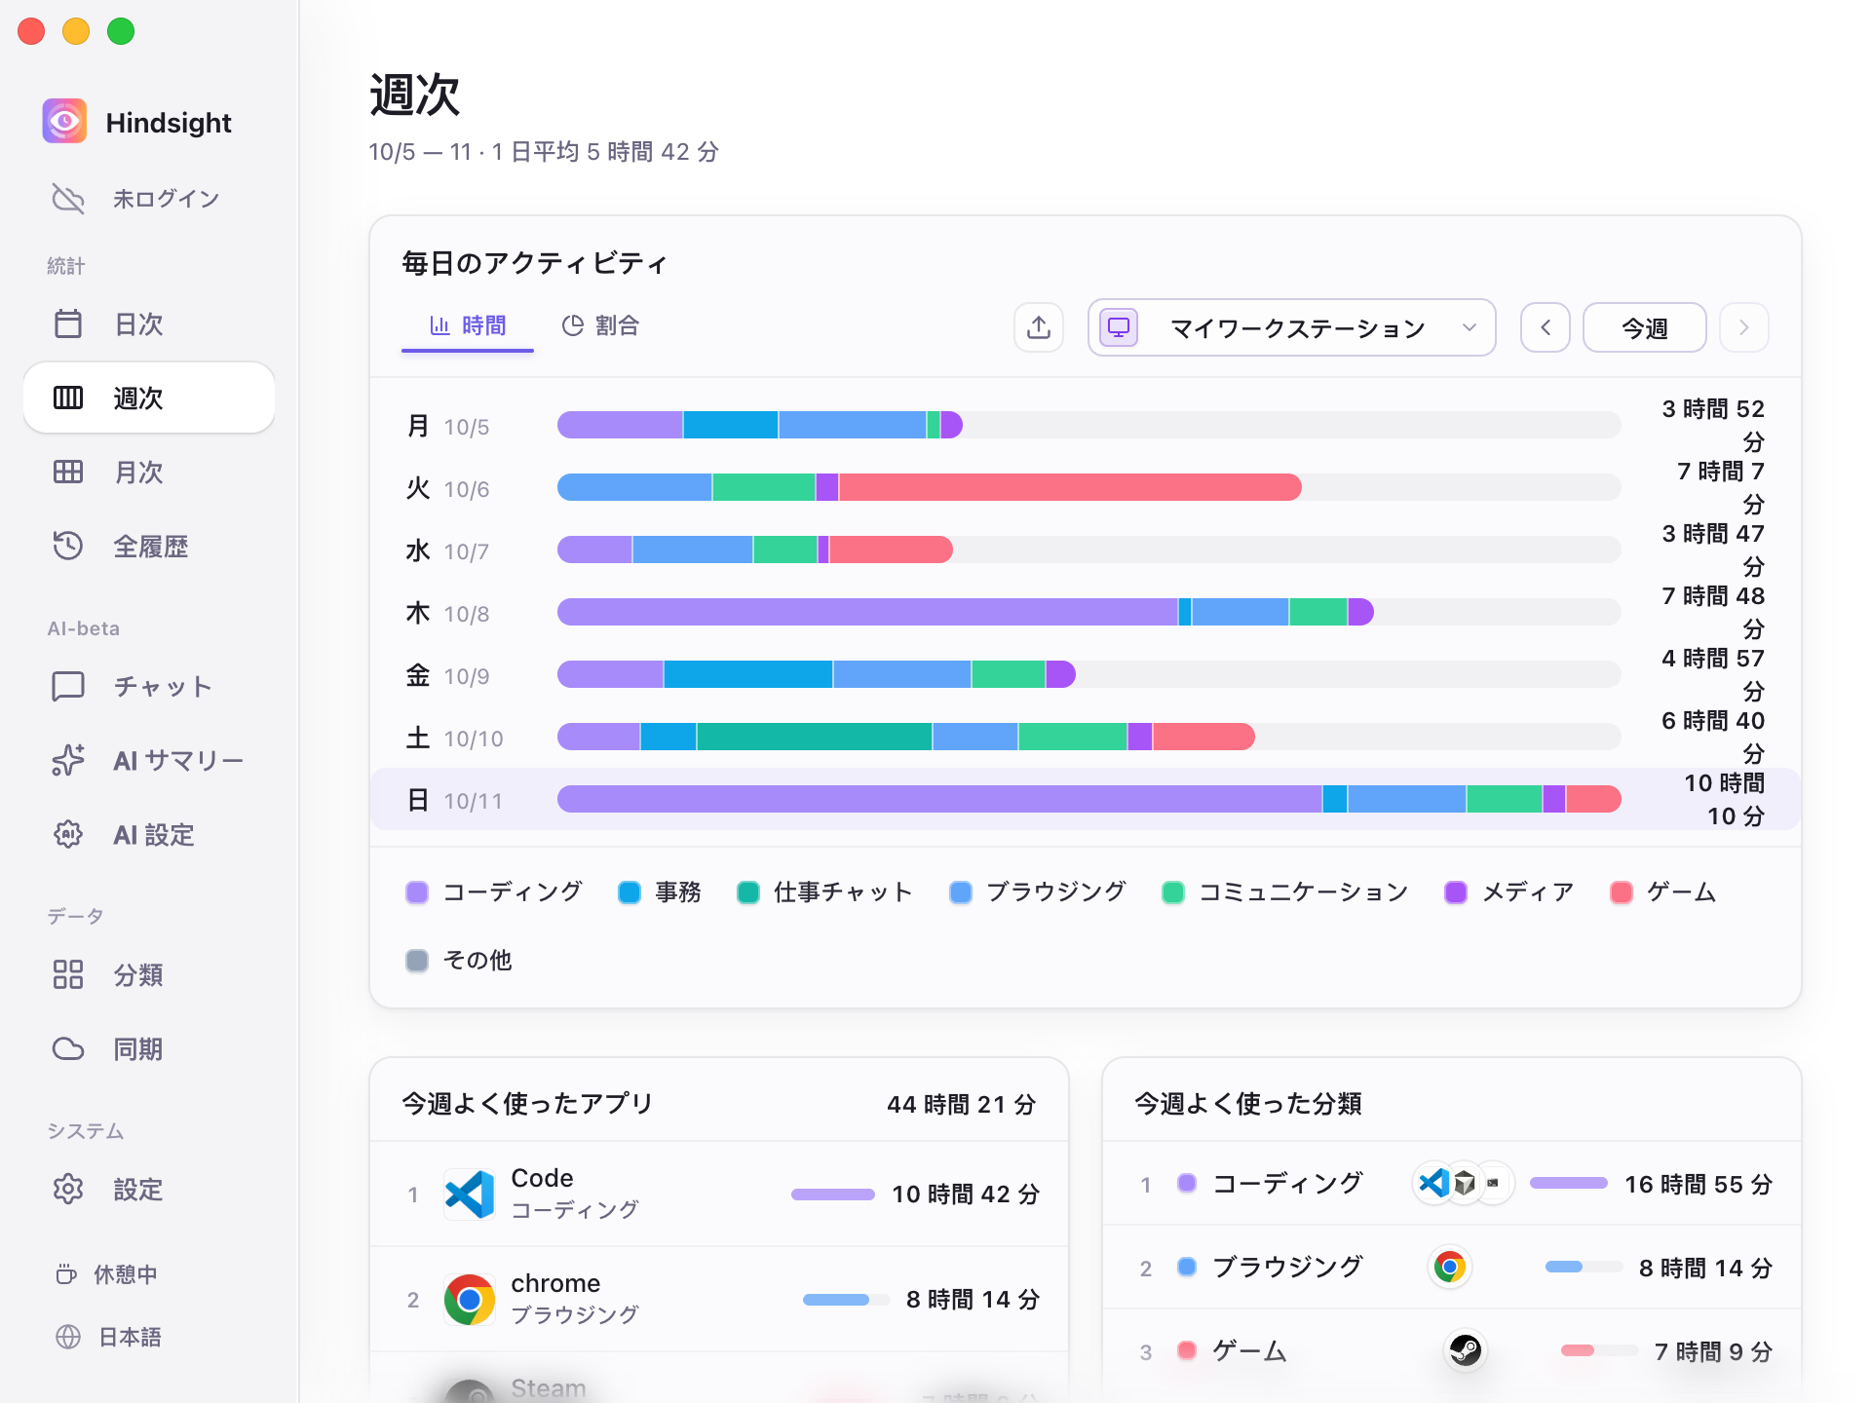1871x1403 pixels.
Task: Click the Steam icon in ゲーム category
Action: pos(1465,1350)
